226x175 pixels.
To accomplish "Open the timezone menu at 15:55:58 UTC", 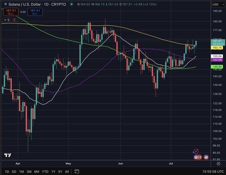I will [x=213, y=171].
